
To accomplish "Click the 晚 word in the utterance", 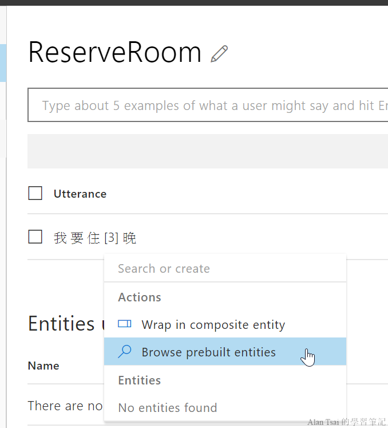I will click(x=129, y=238).
